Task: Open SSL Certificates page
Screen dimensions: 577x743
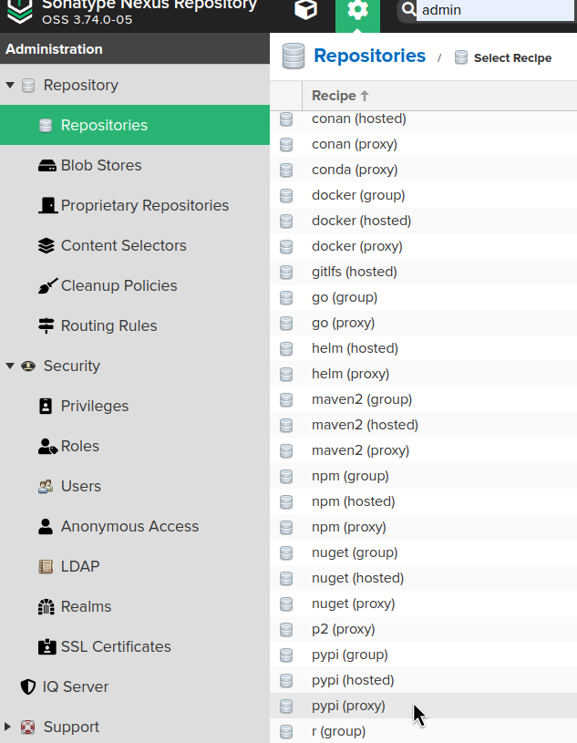Action: coord(135,646)
